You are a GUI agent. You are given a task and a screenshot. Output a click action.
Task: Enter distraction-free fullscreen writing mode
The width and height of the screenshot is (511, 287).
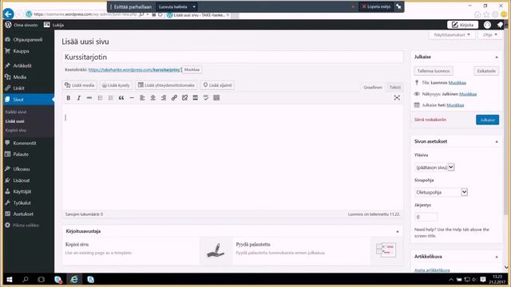tap(397, 97)
